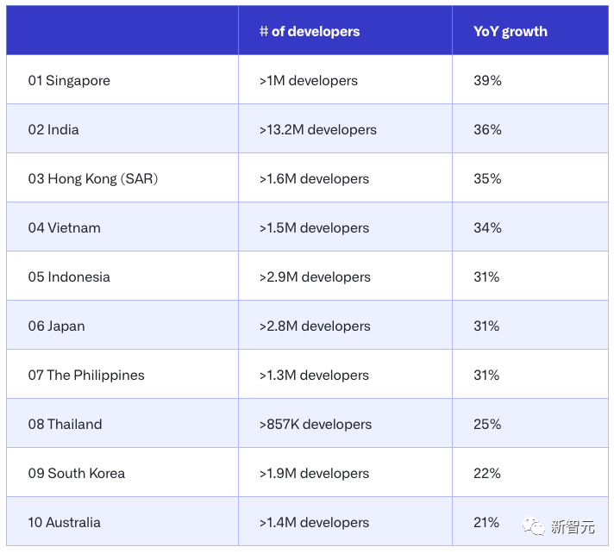
Task: Click the '09 South Korea' cell
Action: [77, 473]
